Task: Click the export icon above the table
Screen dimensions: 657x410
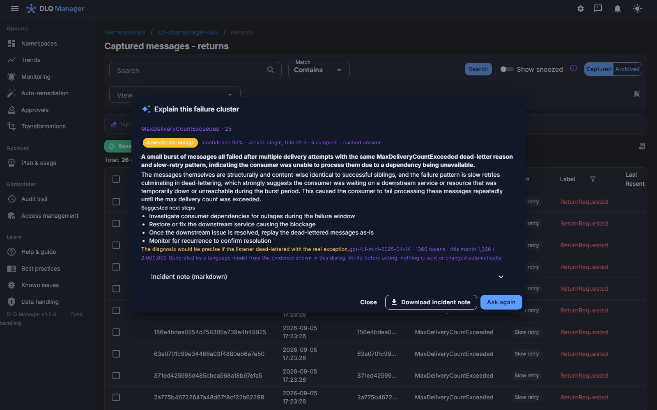Action: [x=642, y=146]
